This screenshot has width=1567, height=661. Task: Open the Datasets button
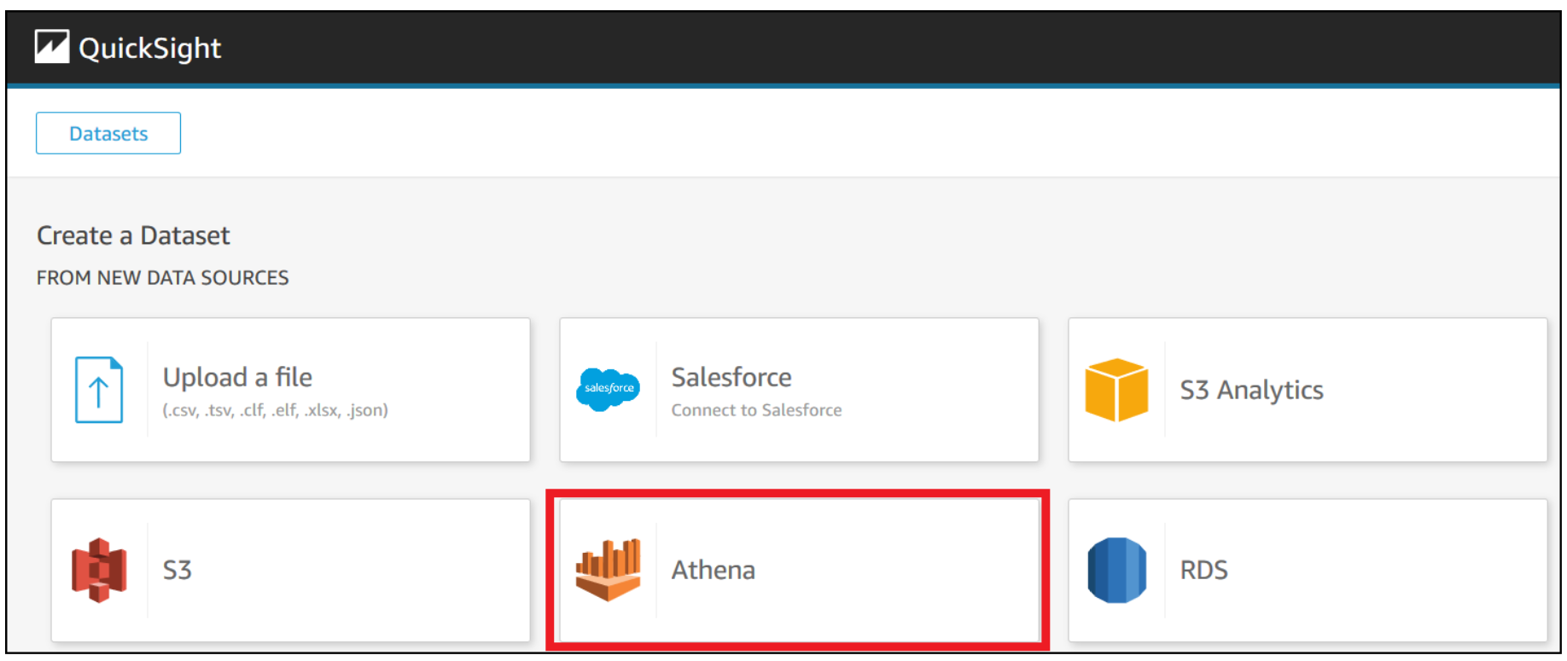coord(108,133)
